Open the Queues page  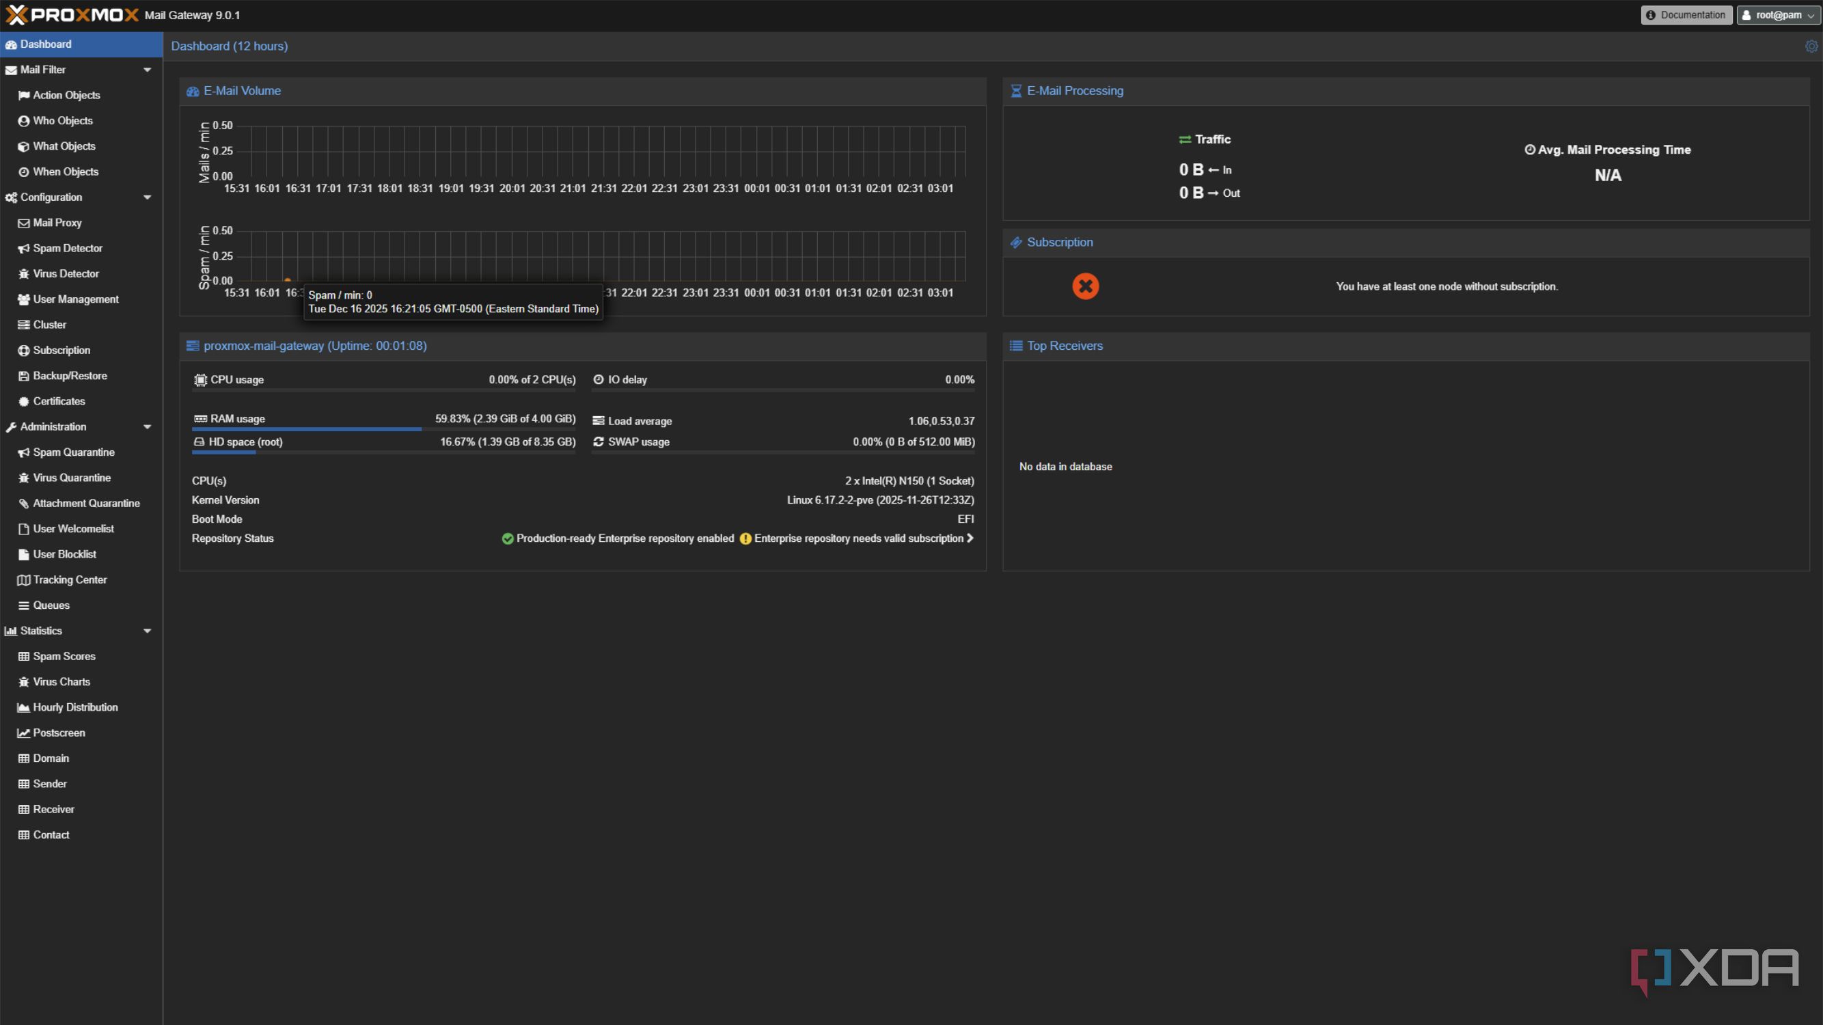point(81,605)
